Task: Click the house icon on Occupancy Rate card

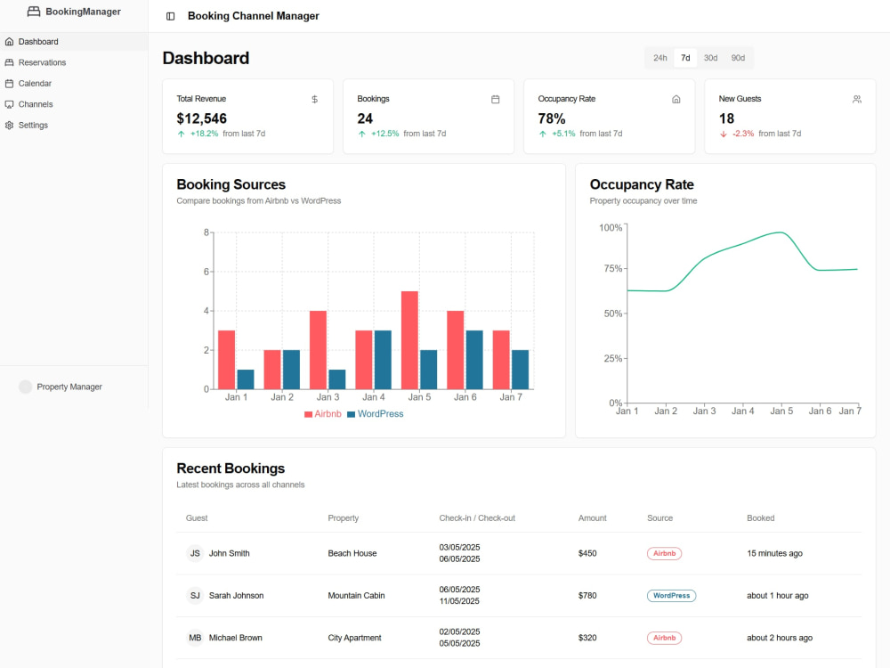Action: pyautogui.click(x=676, y=100)
